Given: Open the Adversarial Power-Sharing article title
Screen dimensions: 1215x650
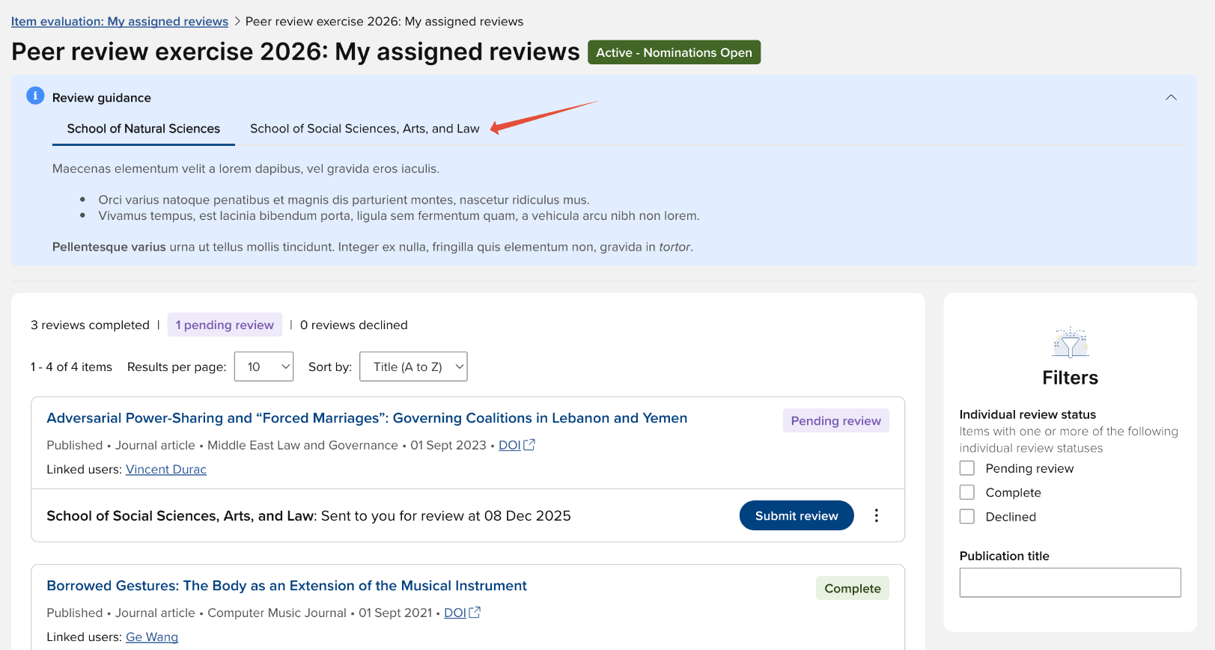Looking at the screenshot, I should pos(367,418).
